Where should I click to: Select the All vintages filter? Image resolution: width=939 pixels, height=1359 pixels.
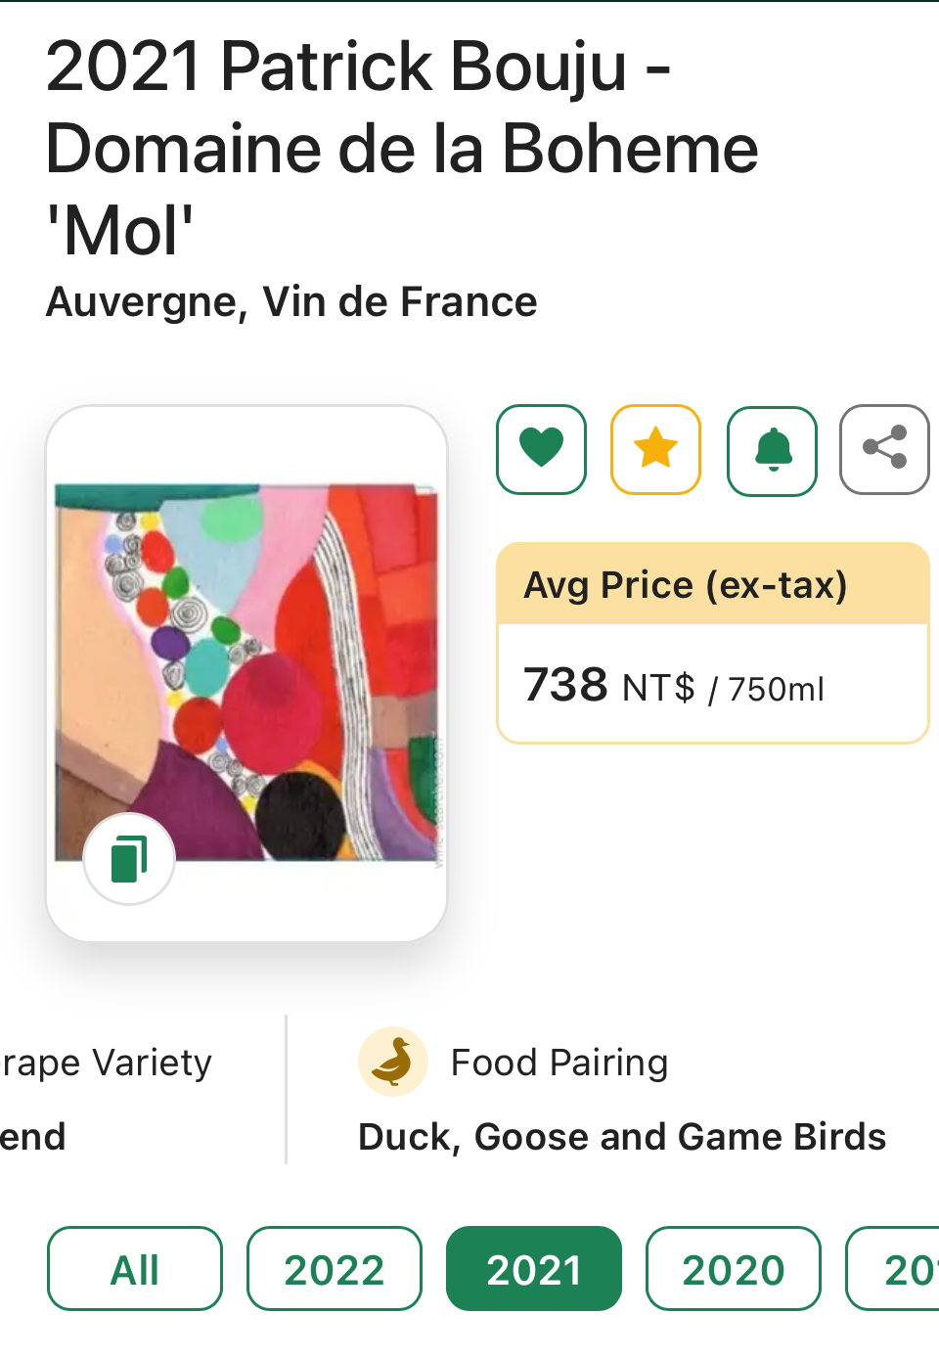pyautogui.click(x=135, y=1269)
